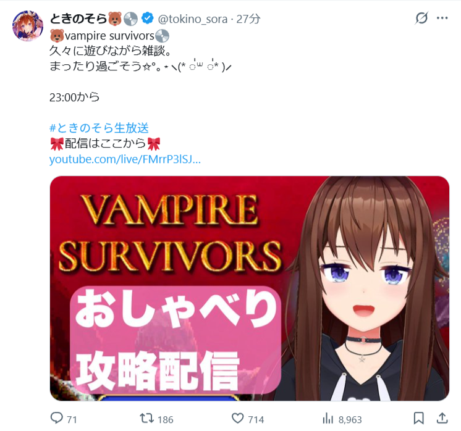Open the Vampire Survivors thumbnail image

pyautogui.click(x=250, y=288)
